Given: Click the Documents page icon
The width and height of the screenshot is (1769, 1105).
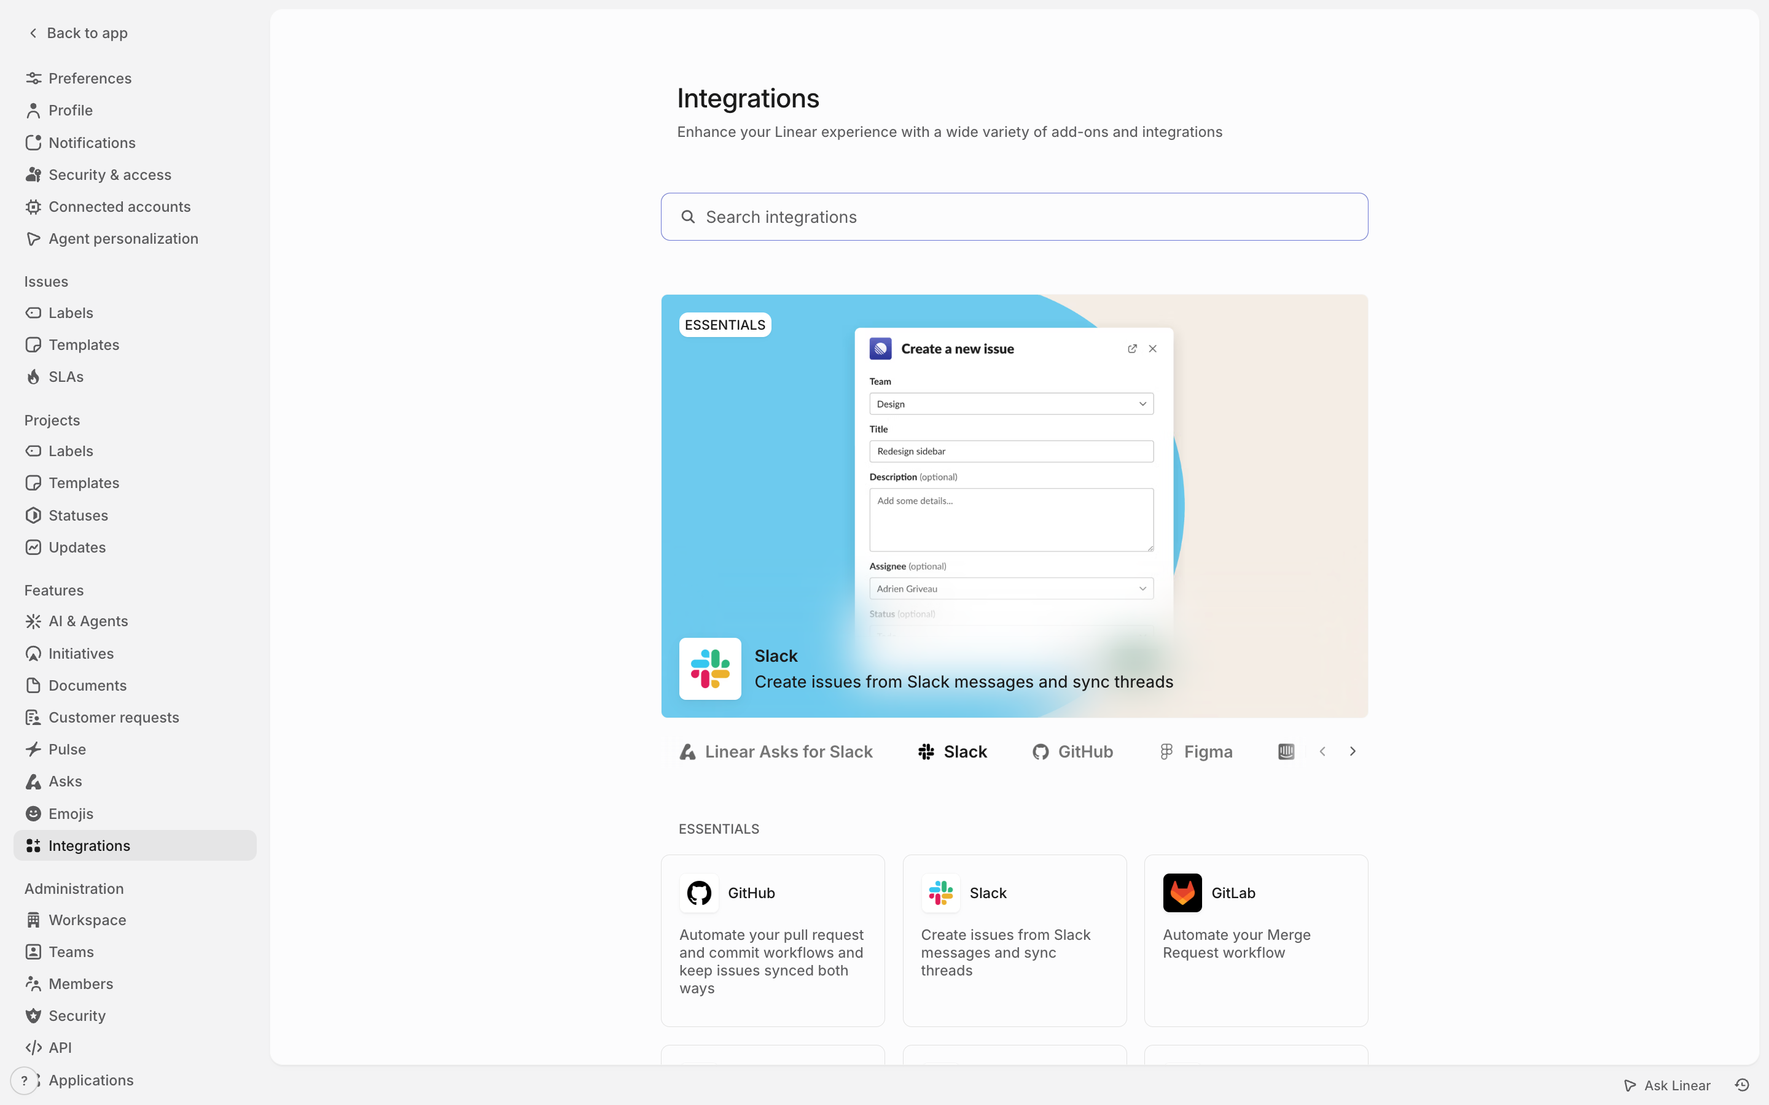Looking at the screenshot, I should (x=33, y=686).
